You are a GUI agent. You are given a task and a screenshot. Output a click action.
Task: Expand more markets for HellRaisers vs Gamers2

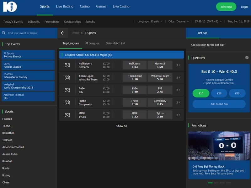pos(178,65)
